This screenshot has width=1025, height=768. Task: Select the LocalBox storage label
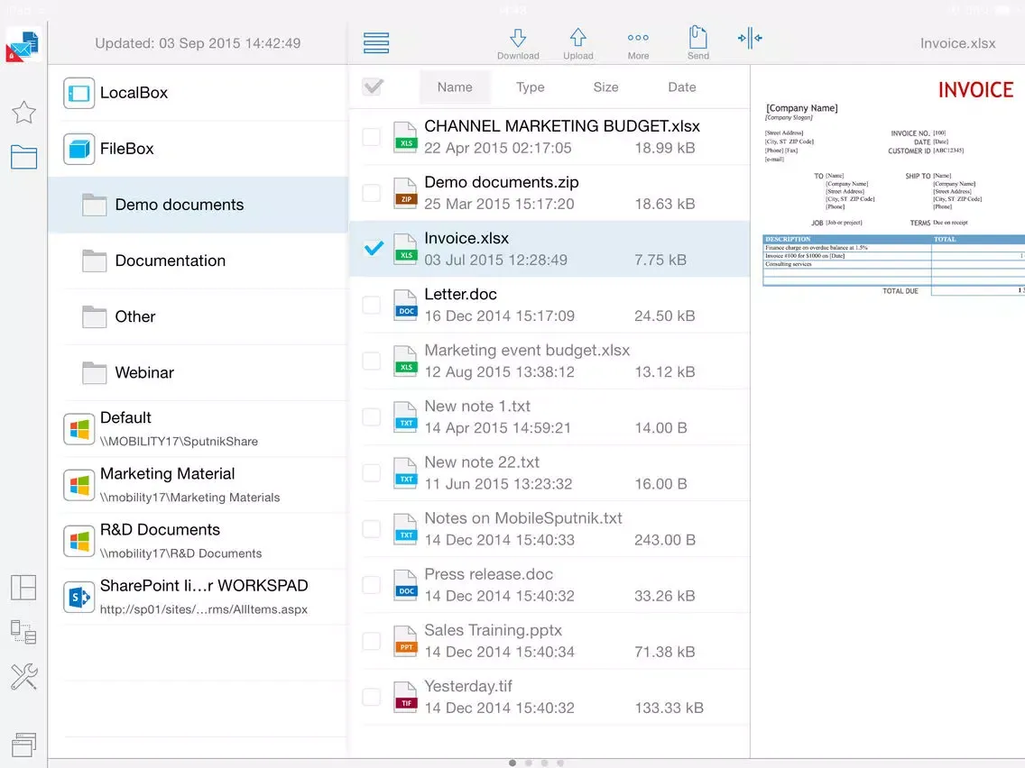coord(134,93)
